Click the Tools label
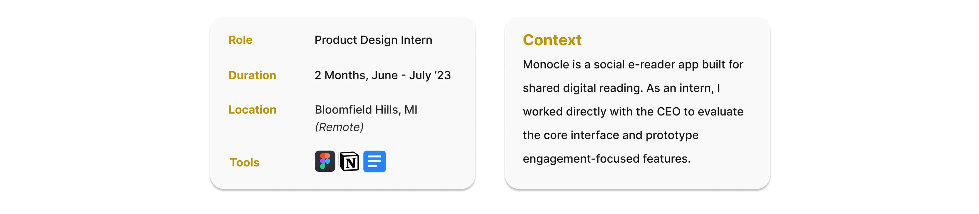Screen dimensions: 979x214 (x=244, y=162)
